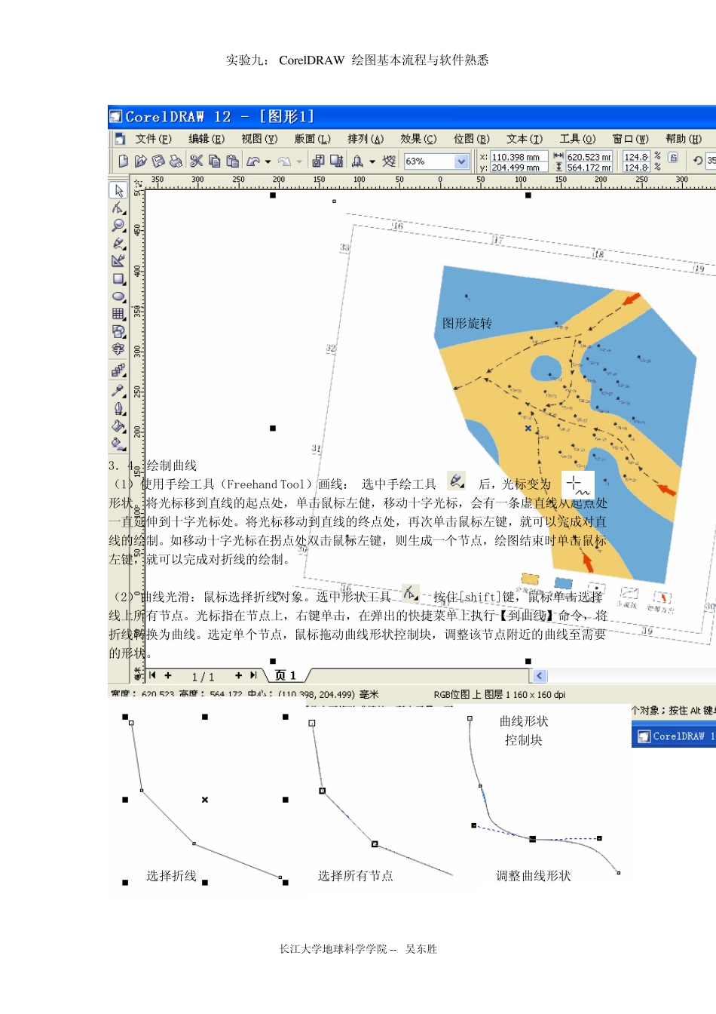Add page before with left plus button
This screenshot has width=716, height=1014.
coord(168,676)
